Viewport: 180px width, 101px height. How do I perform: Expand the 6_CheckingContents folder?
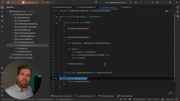click(13, 33)
